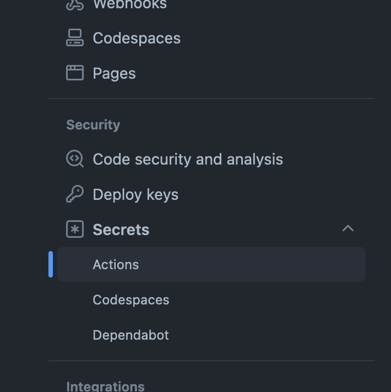Open Codespaces secrets under Secrets

pos(131,300)
